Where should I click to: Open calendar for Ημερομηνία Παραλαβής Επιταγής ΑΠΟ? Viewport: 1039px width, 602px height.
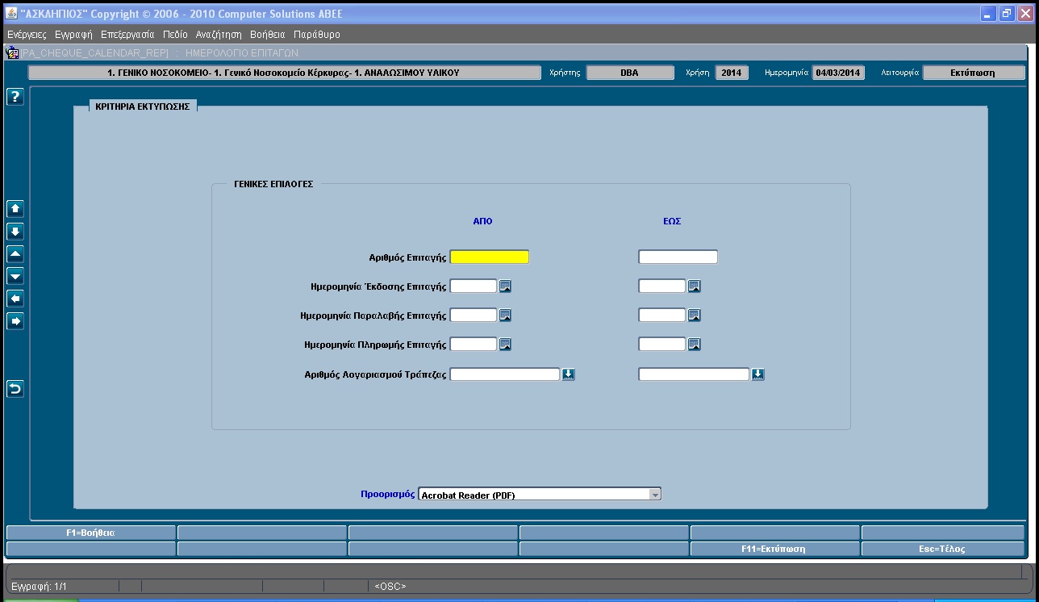coord(505,316)
